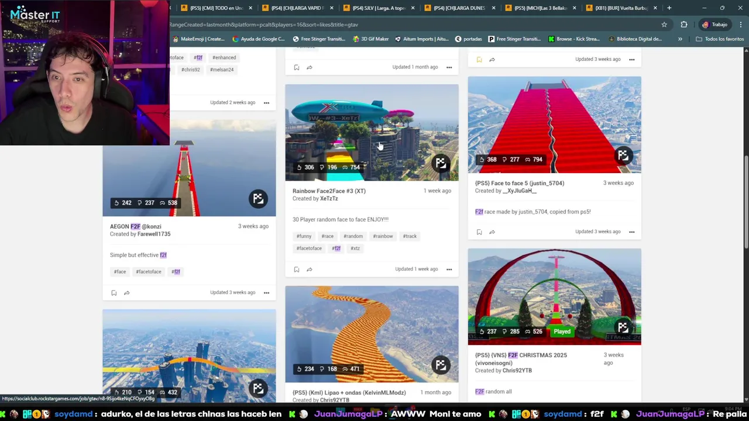Open creator Chris92YTB under F2F CHRISTMAS 2025

517,371
